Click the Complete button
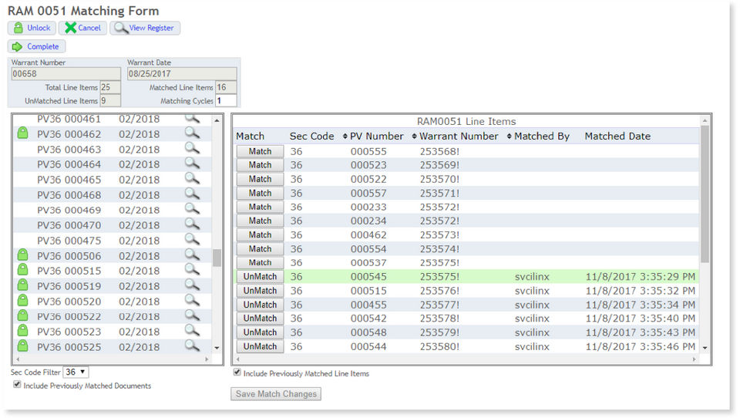 (x=36, y=46)
